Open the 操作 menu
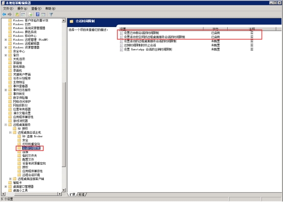283x202 pixels. pos(22,9)
